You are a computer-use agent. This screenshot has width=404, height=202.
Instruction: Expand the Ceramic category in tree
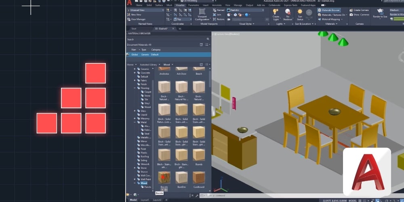point(135,69)
